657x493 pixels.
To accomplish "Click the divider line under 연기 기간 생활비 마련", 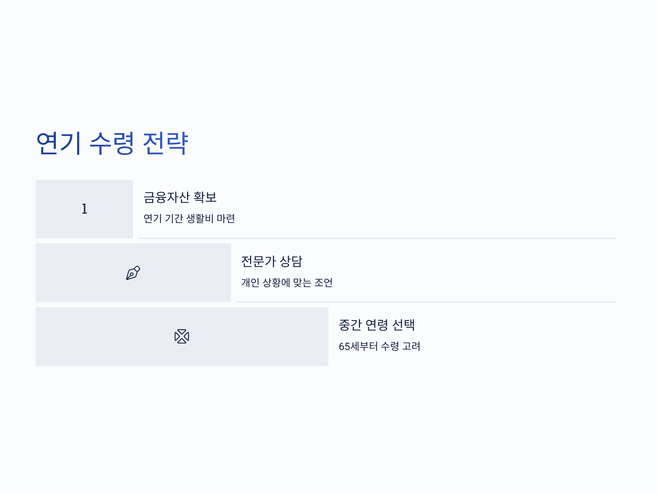I will point(377,238).
